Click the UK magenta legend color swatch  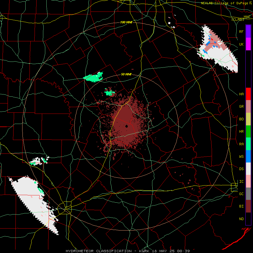(x=248, y=44)
